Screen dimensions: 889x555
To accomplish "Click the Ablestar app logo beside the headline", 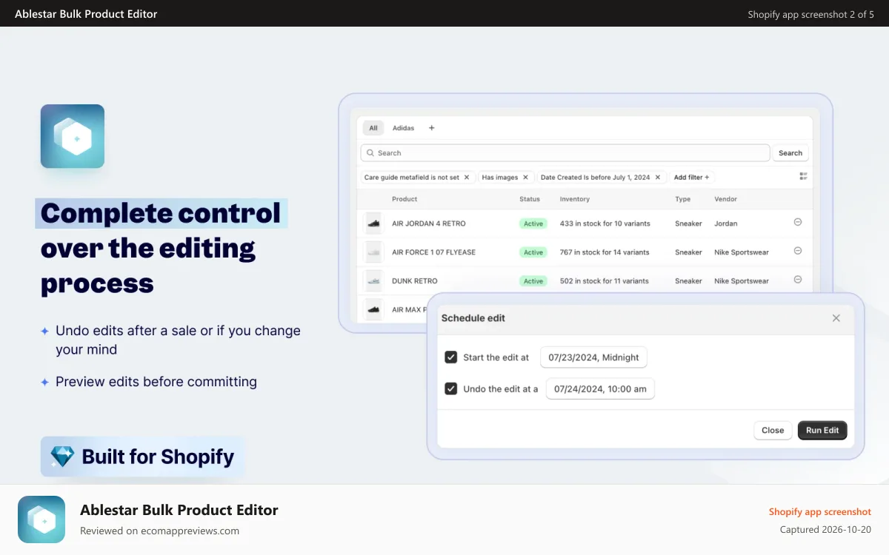I will click(x=73, y=136).
